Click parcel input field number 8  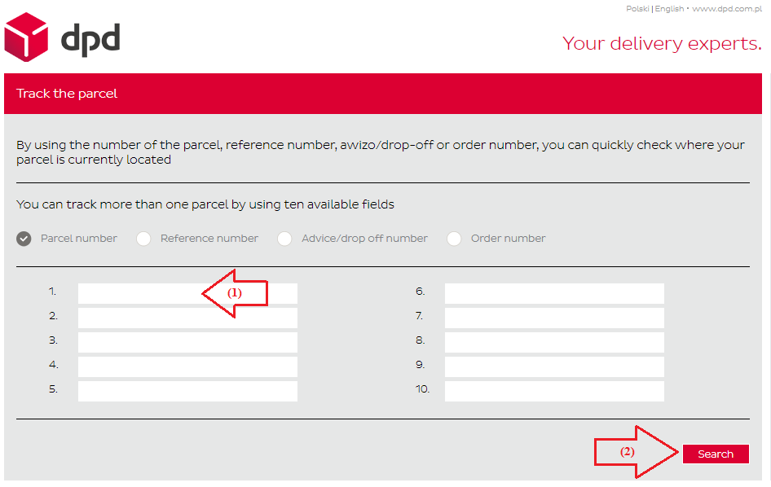coord(554,342)
